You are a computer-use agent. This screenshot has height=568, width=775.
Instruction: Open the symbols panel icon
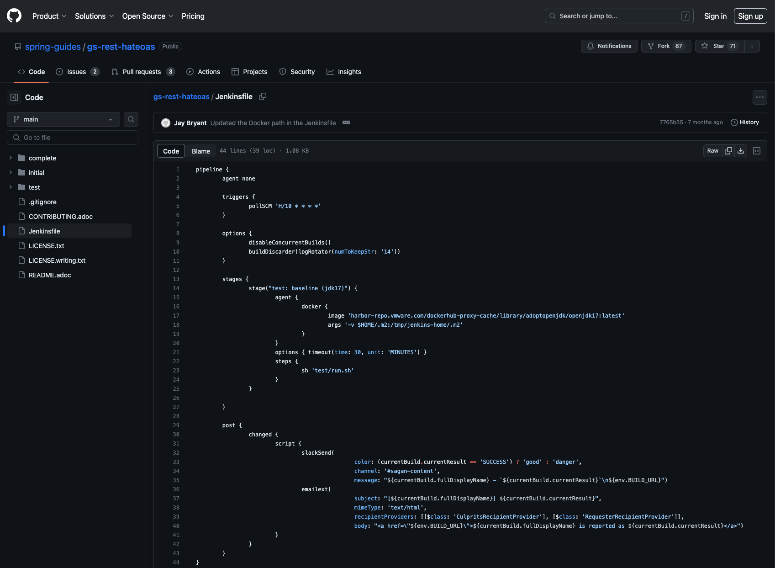(x=757, y=151)
